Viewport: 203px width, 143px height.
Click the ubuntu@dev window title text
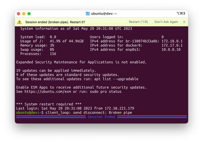104,14
